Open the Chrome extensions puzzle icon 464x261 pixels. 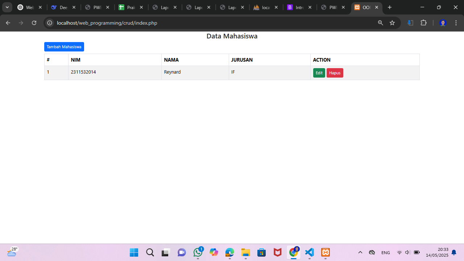[x=423, y=22]
